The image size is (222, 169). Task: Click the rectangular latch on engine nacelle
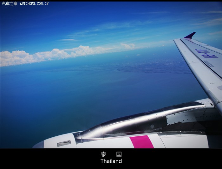tap(64, 143)
